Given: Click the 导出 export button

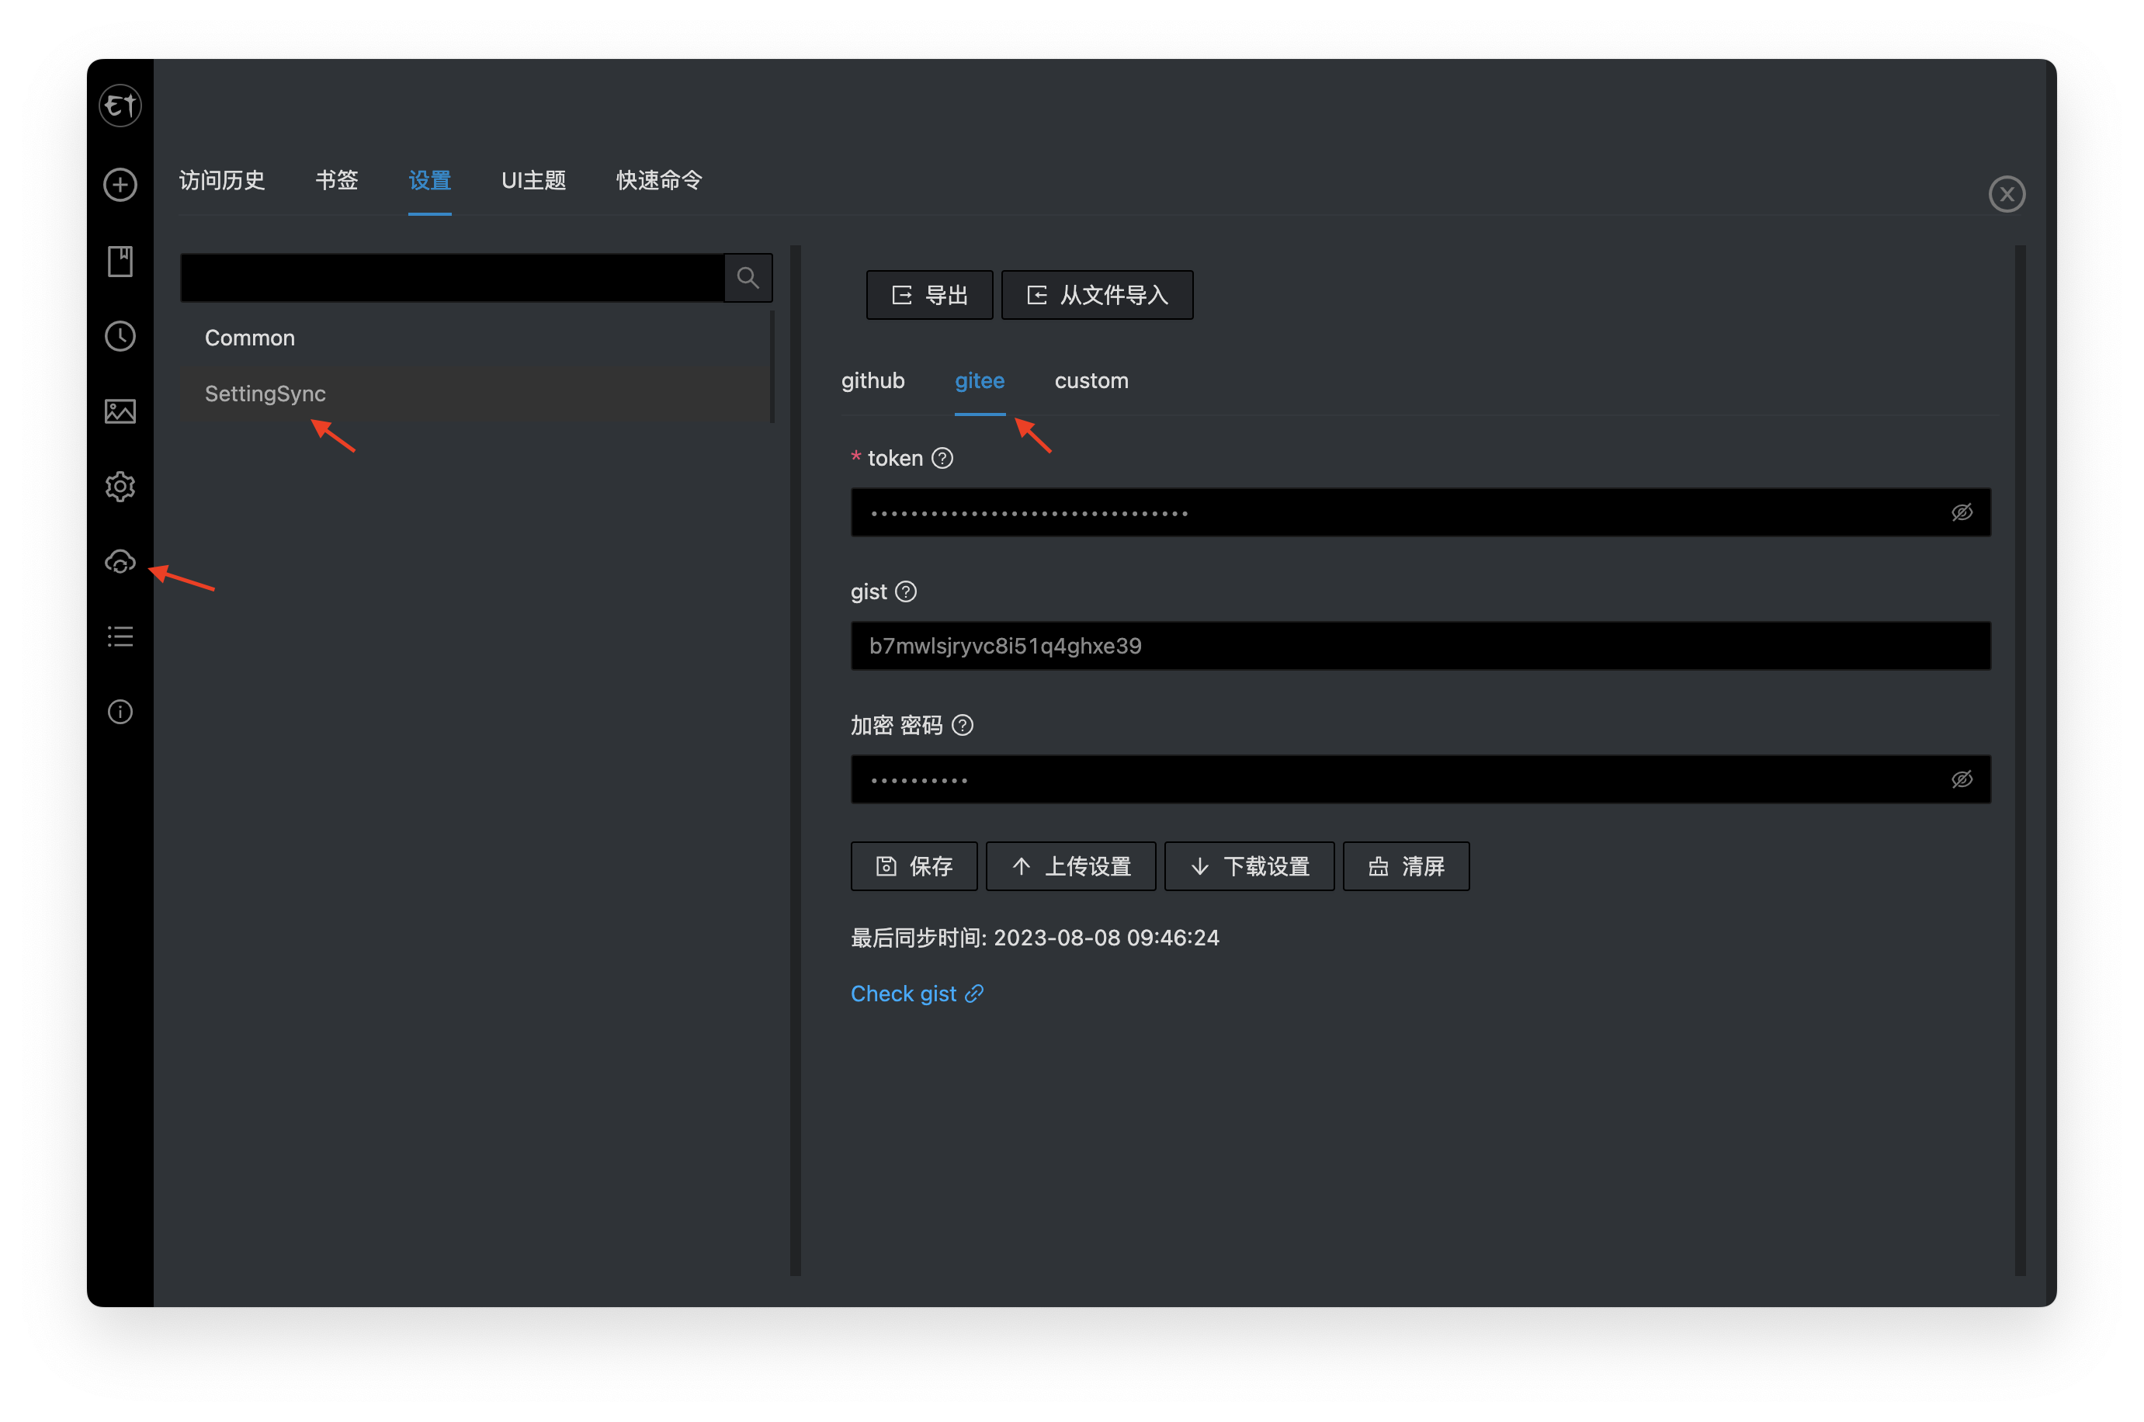Looking at the screenshot, I should point(928,294).
